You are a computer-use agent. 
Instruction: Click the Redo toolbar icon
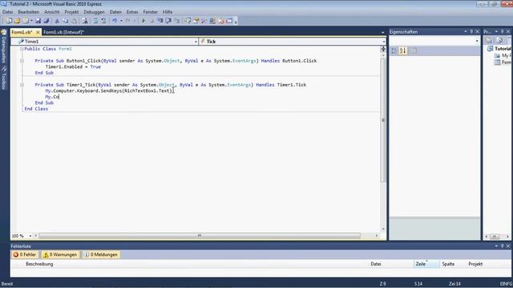127,21
